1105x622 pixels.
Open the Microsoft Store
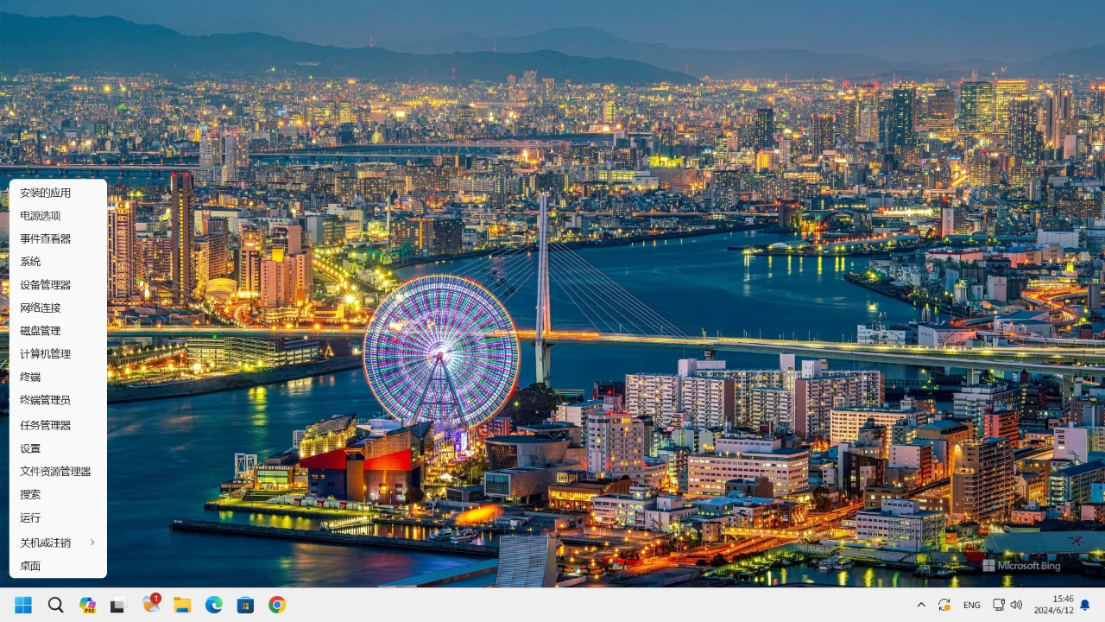tap(245, 605)
